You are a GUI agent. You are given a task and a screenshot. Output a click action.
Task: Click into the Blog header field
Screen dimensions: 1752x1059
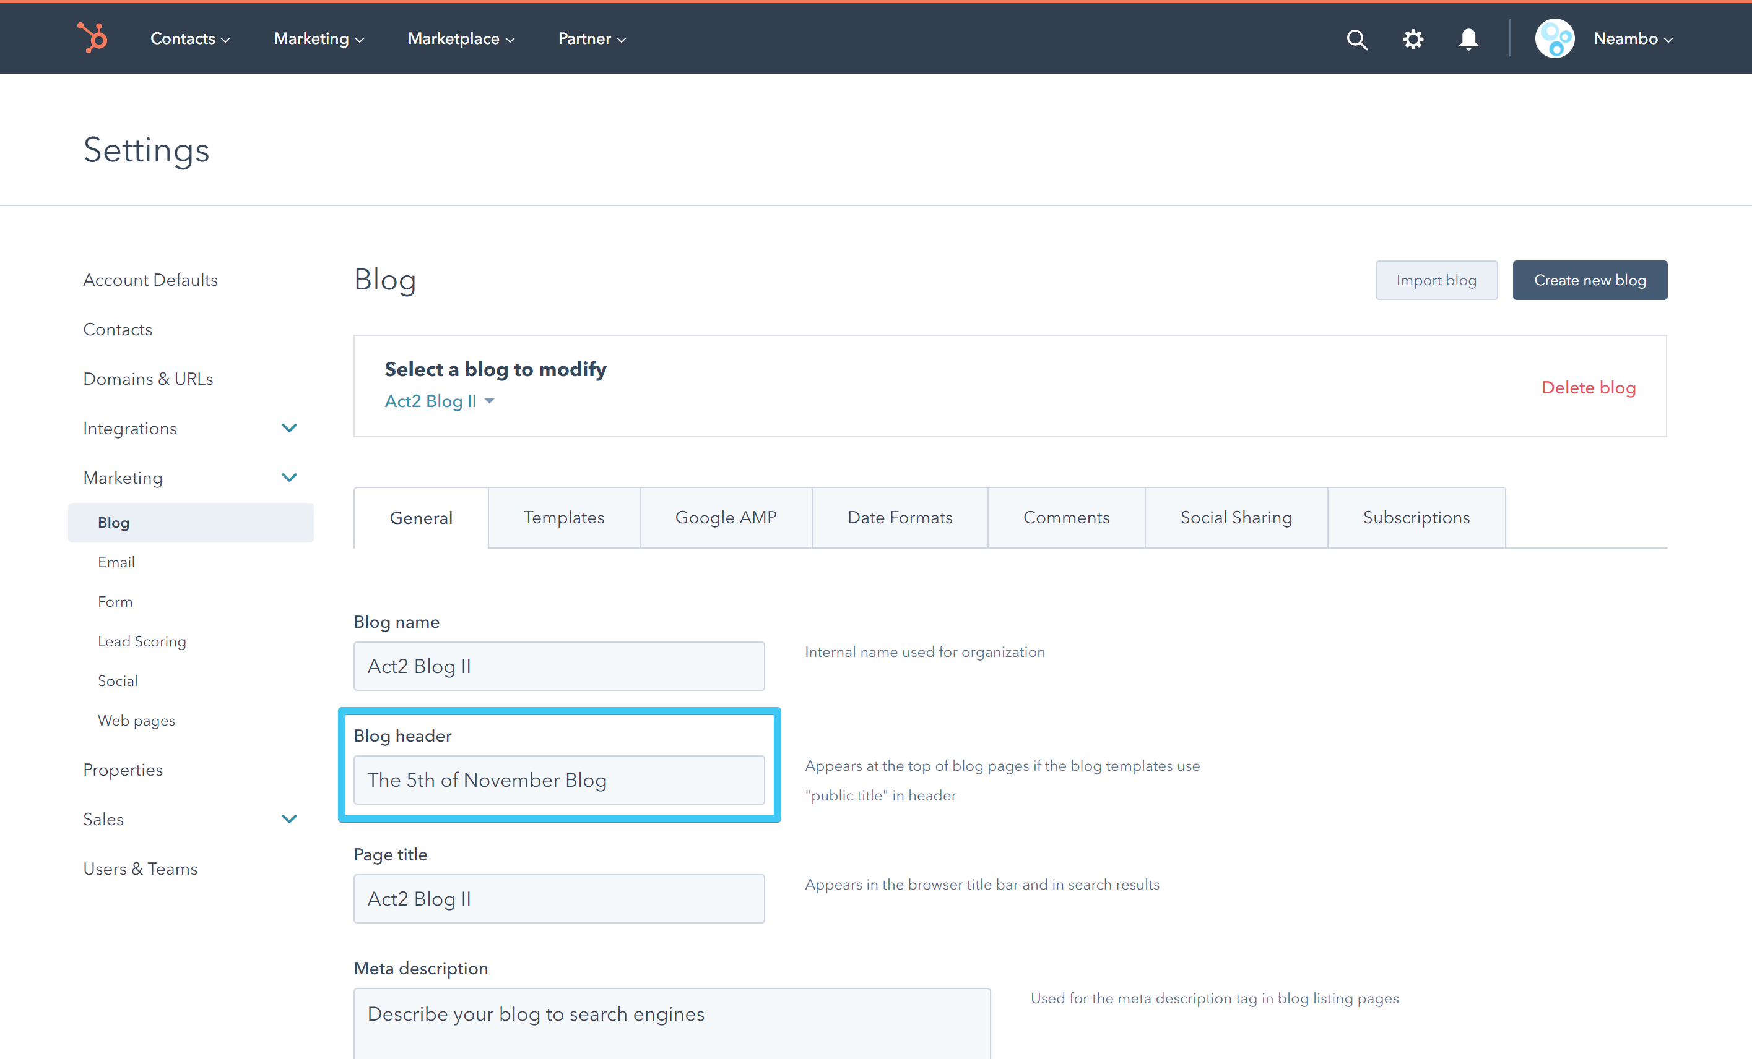[559, 780]
